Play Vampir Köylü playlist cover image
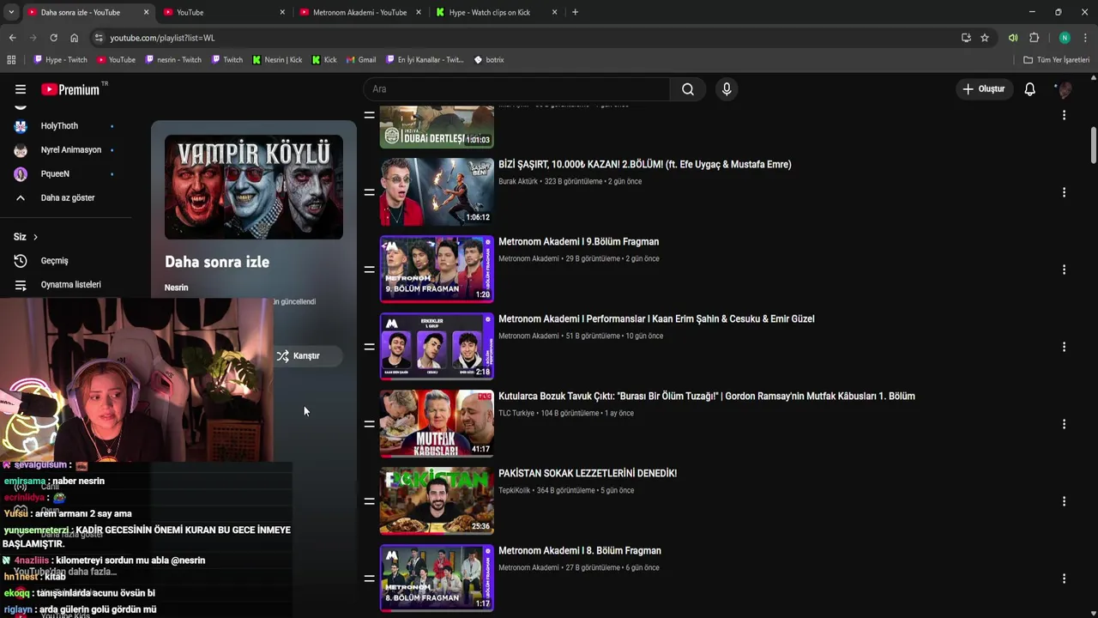1098x618 pixels. coord(254,187)
